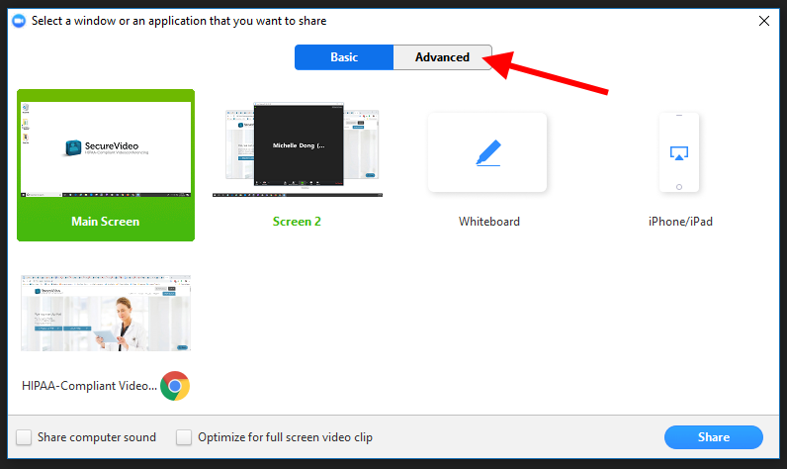Close the share selection dialog
This screenshot has width=787, height=469.
(x=763, y=20)
